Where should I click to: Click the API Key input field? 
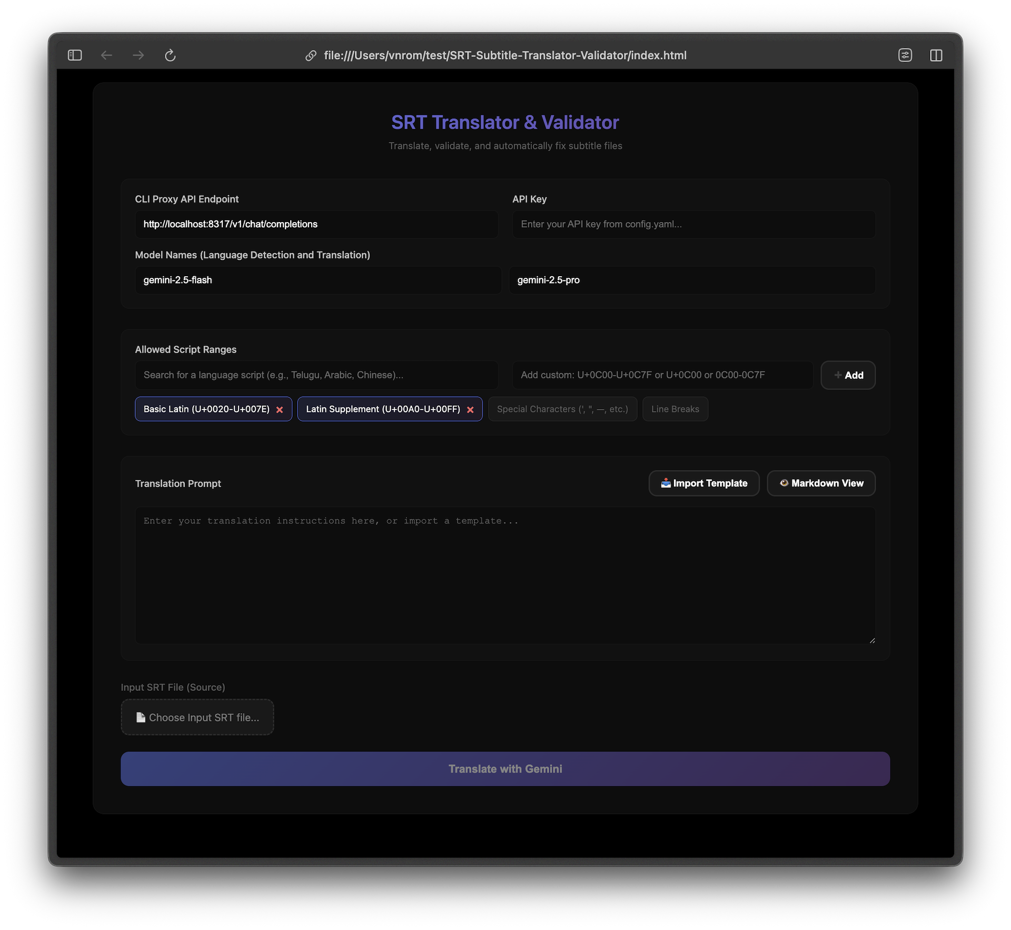pos(693,224)
